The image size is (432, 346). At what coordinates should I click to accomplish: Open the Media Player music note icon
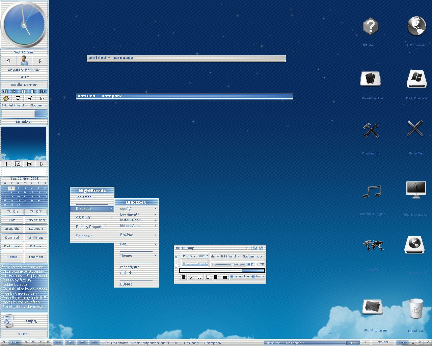tap(372, 192)
